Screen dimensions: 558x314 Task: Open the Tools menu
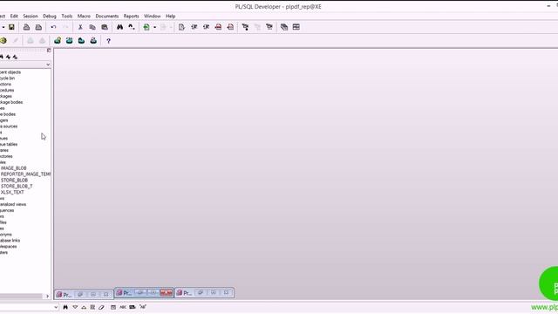point(67,16)
